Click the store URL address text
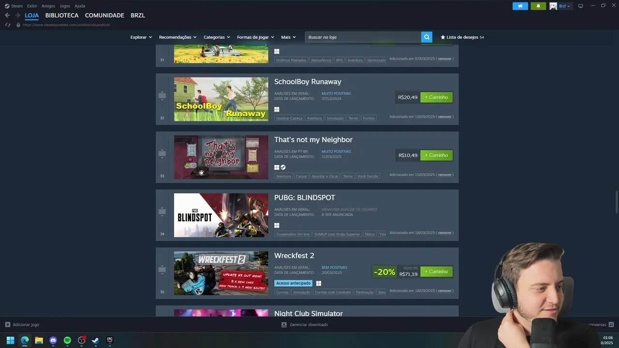This screenshot has width=619, height=348. coord(66,25)
